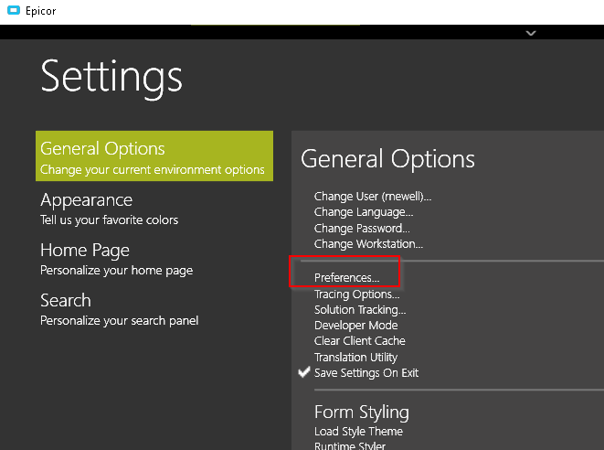The height and width of the screenshot is (450, 604).
Task: Open Preferences
Action: pos(346,278)
